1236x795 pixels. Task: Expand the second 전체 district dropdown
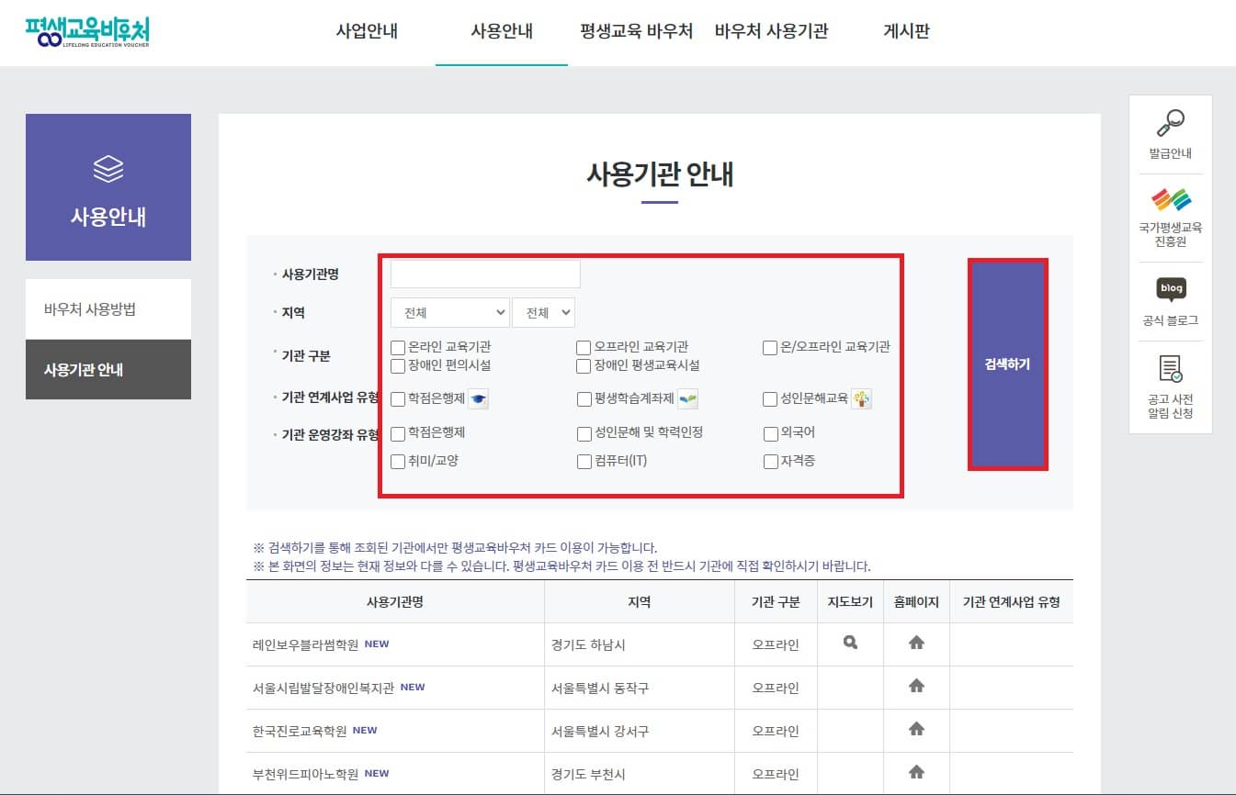click(543, 312)
